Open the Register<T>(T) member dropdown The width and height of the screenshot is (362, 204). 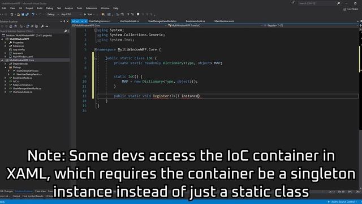(311, 25)
